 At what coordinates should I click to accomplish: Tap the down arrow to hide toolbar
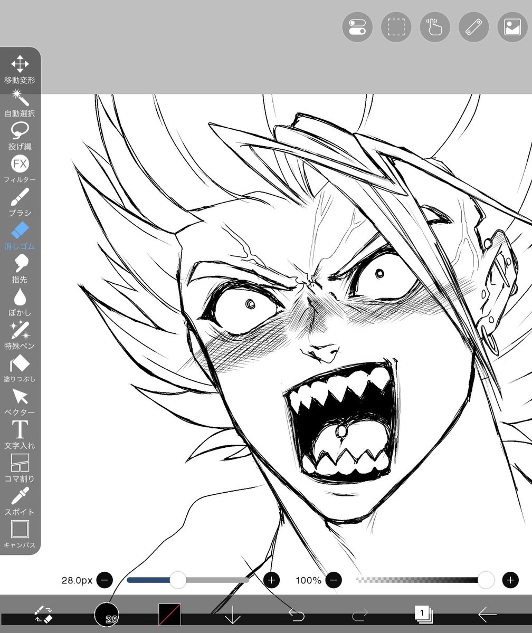pyautogui.click(x=233, y=615)
